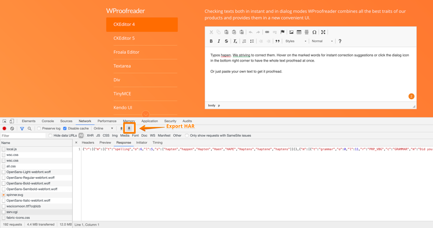Switch to the Console tab

click(x=48, y=121)
